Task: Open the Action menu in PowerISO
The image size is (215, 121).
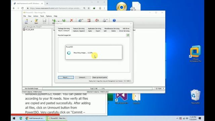Action: 36,16
